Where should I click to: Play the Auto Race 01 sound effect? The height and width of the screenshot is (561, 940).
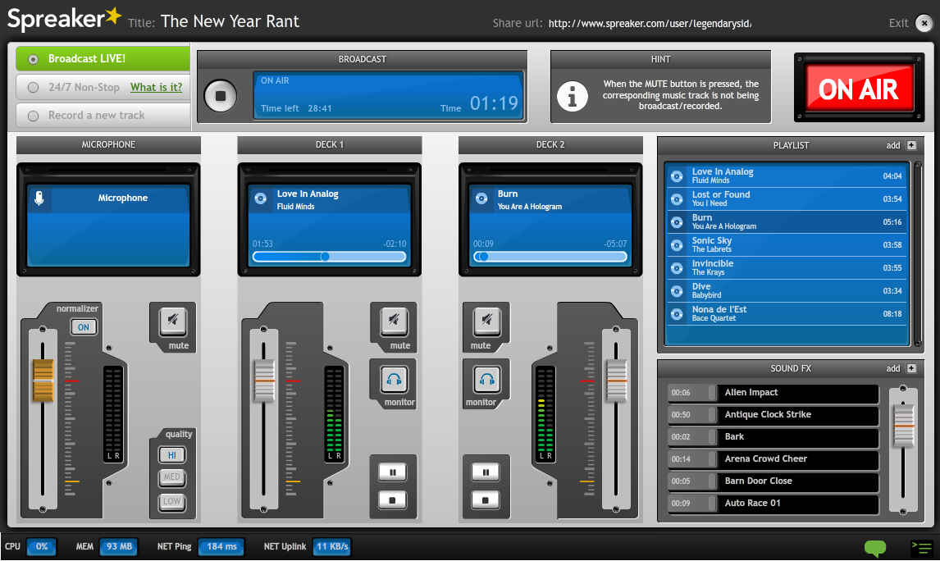(x=773, y=504)
